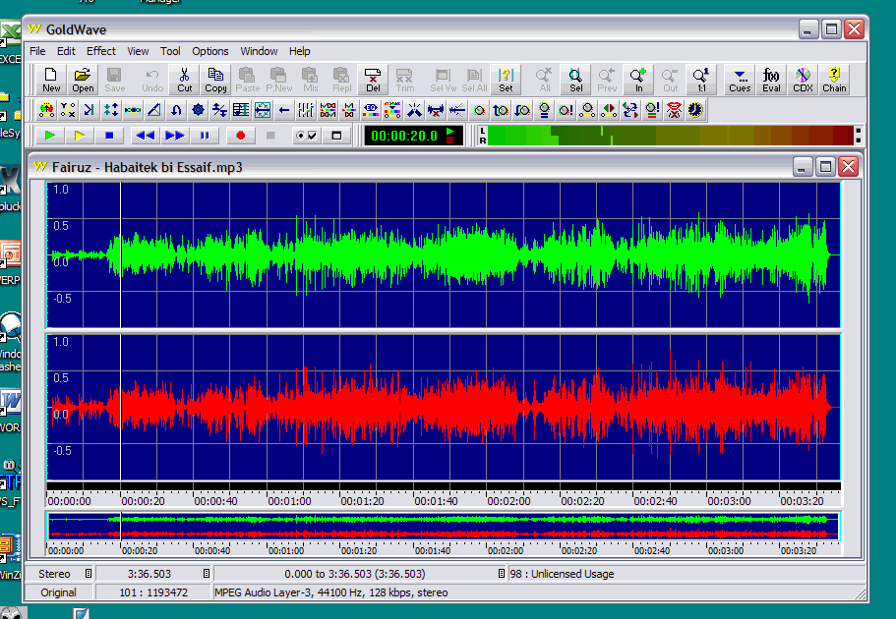This screenshot has height=619, width=896.
Task: Click the New file icon
Action: pos(51,80)
